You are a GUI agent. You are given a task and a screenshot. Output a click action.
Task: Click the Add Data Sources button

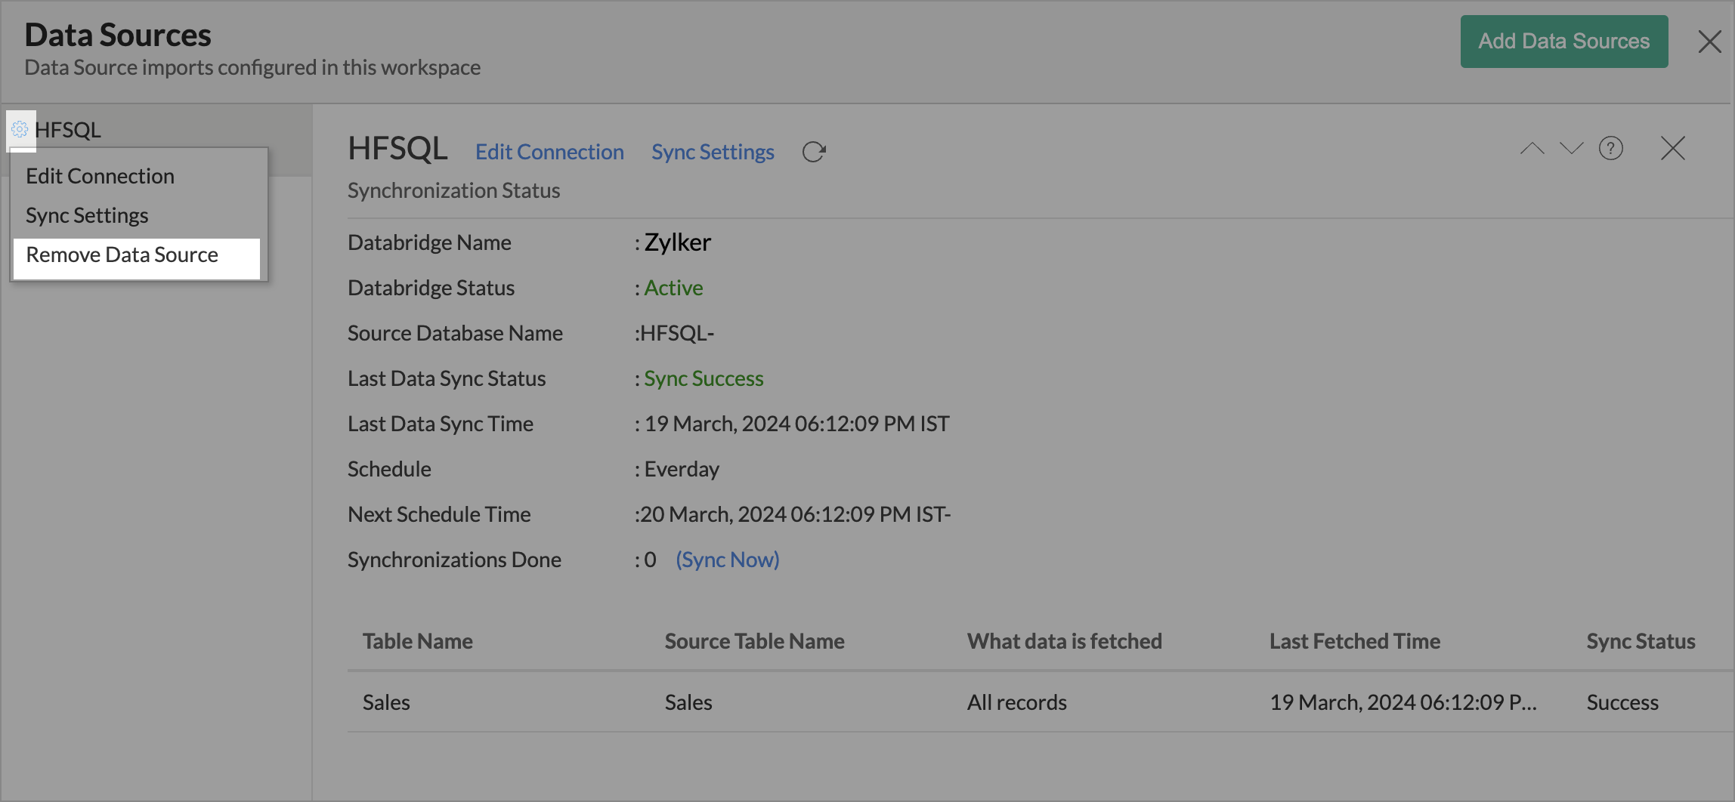[1563, 42]
